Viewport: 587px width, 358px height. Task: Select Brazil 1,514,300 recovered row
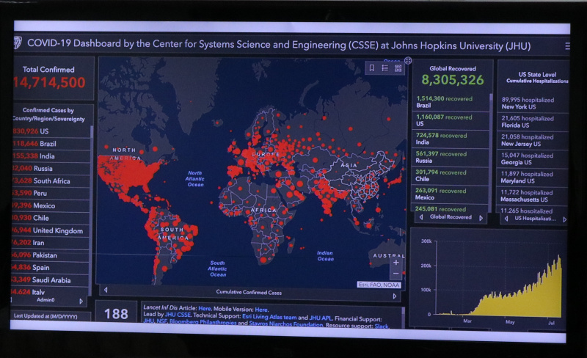click(451, 102)
